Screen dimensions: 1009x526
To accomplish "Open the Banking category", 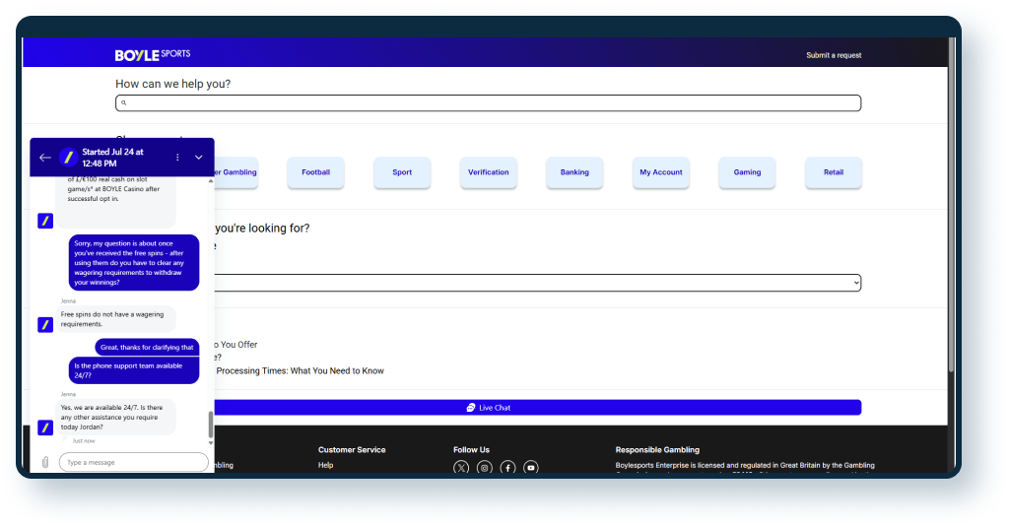I will (574, 172).
